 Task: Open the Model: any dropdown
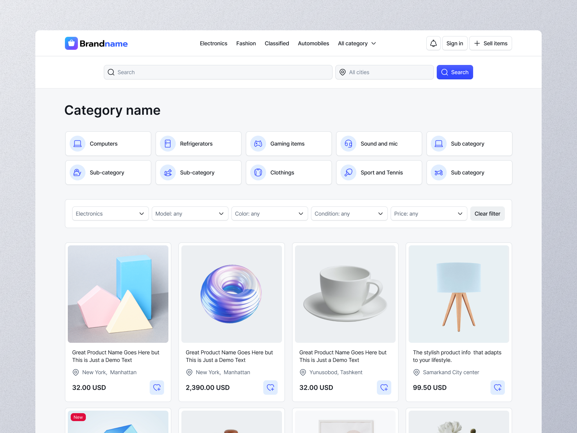point(190,214)
